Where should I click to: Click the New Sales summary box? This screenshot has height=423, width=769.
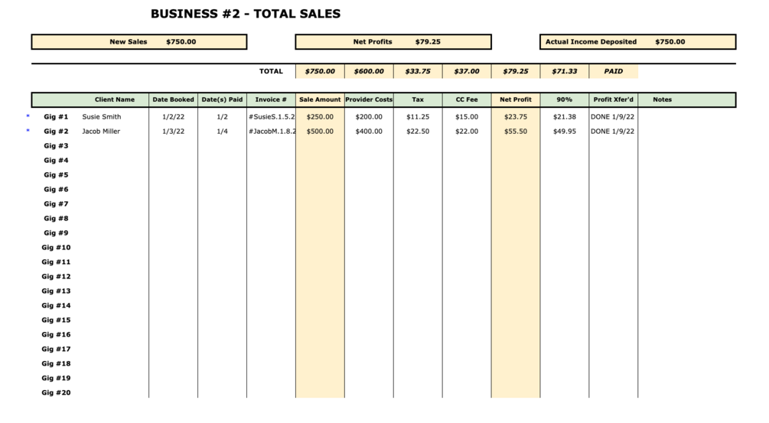(x=138, y=42)
